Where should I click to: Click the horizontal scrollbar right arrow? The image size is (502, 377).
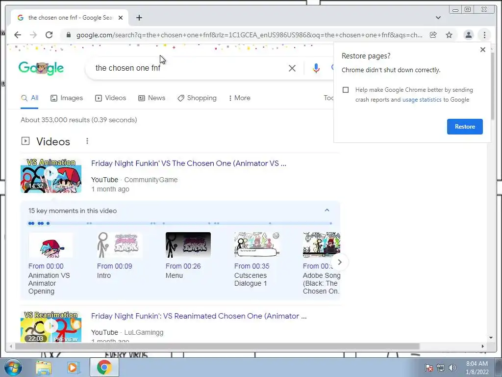pos(483,346)
